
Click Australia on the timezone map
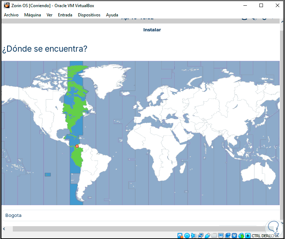pos(258,175)
